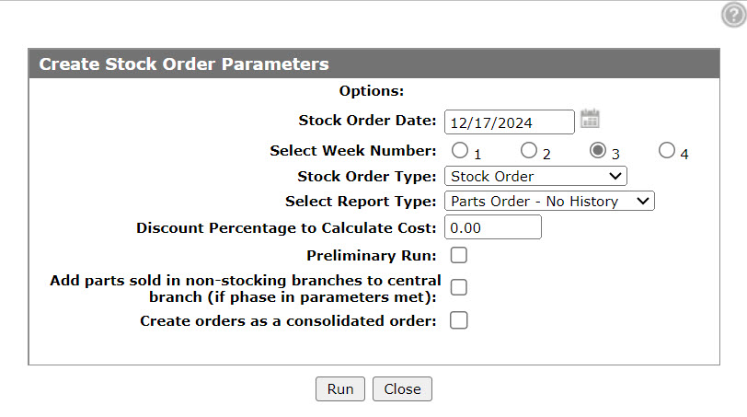Click the Stock Order Type label text
This screenshot has height=417, width=747.
(x=366, y=177)
